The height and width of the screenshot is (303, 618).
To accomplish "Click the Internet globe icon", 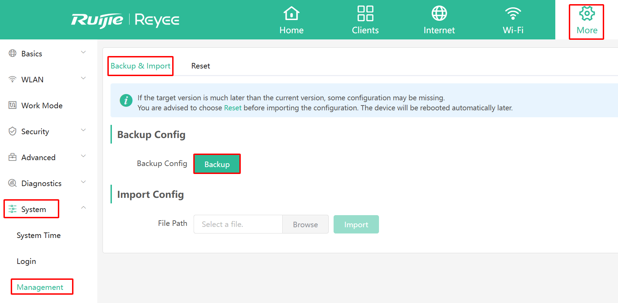I will [x=439, y=13].
